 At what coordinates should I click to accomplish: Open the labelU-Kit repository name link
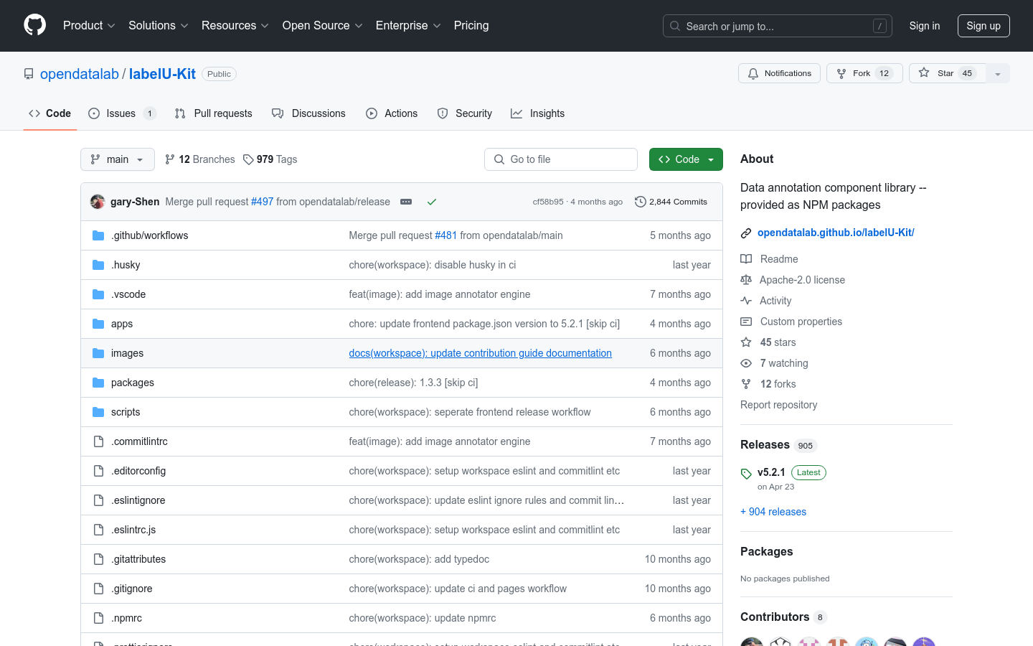[162, 74]
